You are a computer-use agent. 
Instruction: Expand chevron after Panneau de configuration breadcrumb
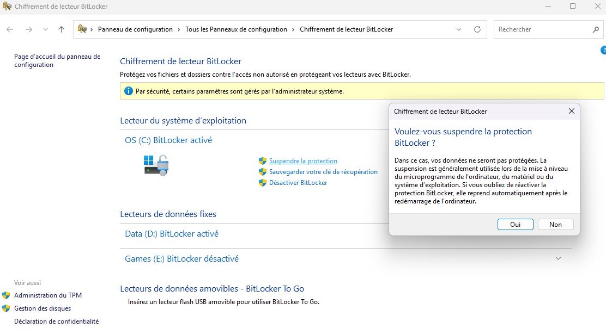coord(179,30)
